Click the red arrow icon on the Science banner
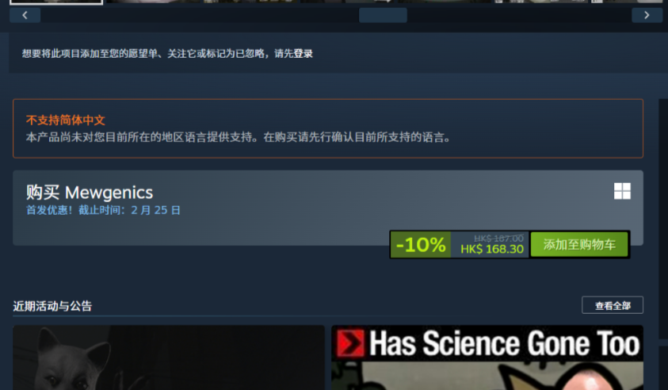Screen dimensions: 668x390 [x=350, y=343]
